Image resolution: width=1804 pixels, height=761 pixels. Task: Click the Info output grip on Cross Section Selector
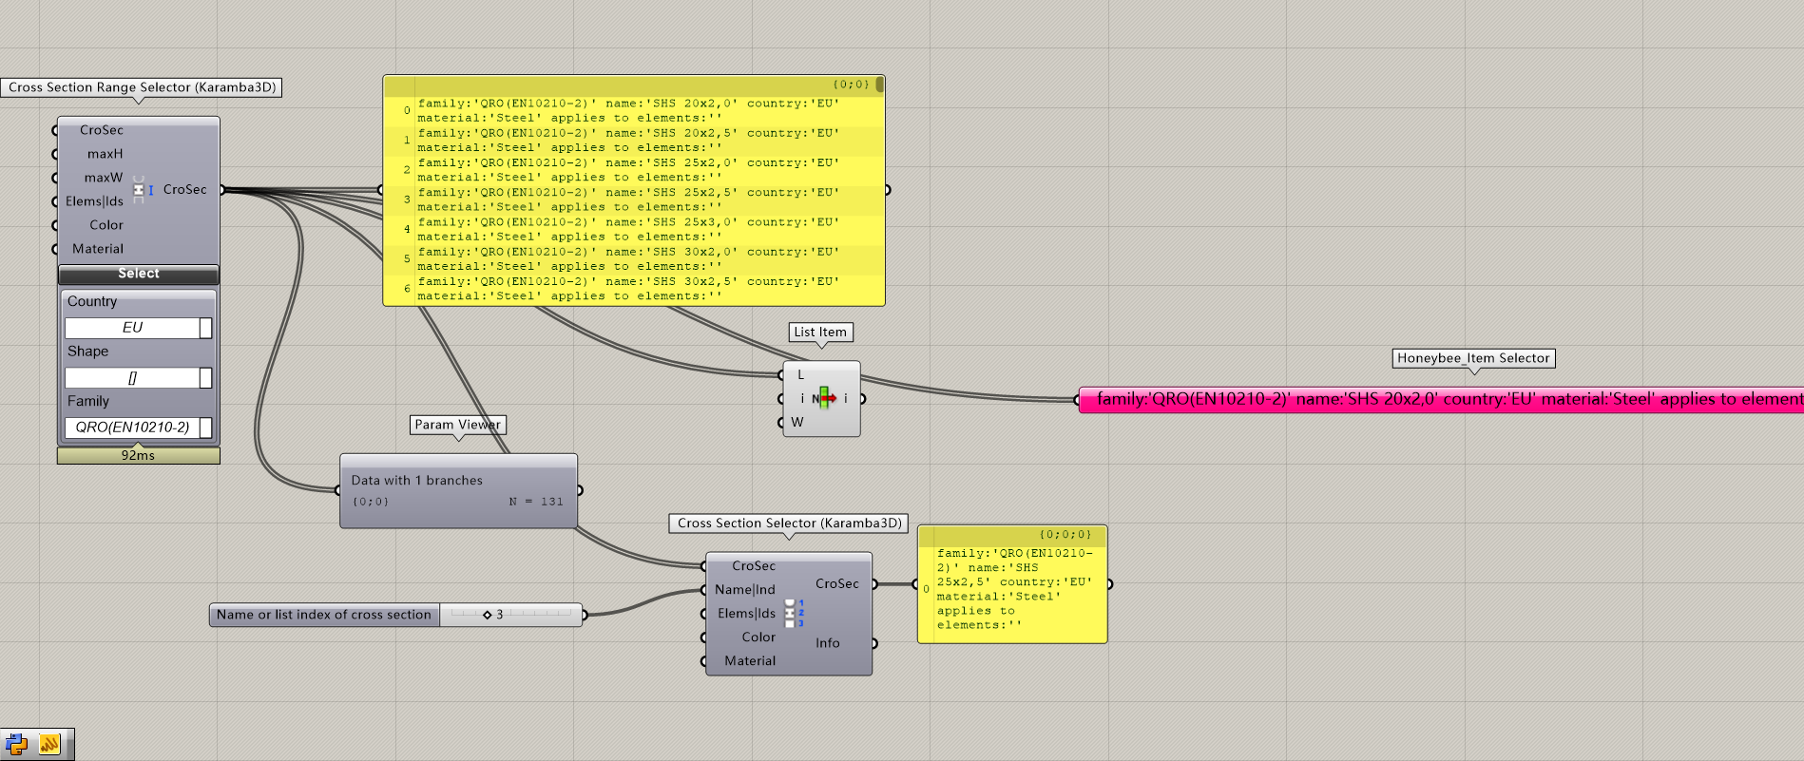873,643
